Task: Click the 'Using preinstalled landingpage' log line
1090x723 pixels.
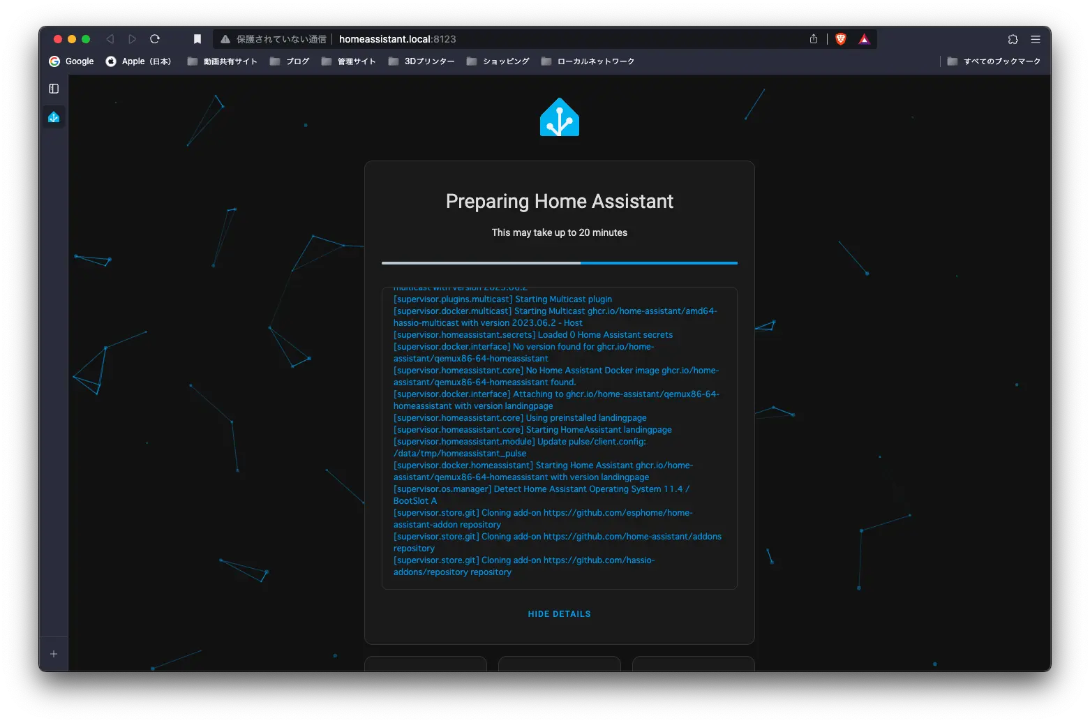Action: click(x=520, y=418)
